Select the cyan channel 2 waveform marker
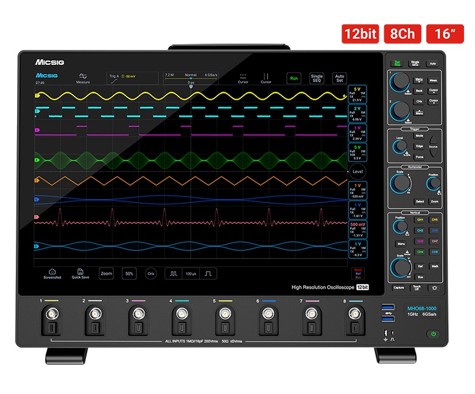This screenshot has height=394, width=475. pyautogui.click(x=37, y=111)
